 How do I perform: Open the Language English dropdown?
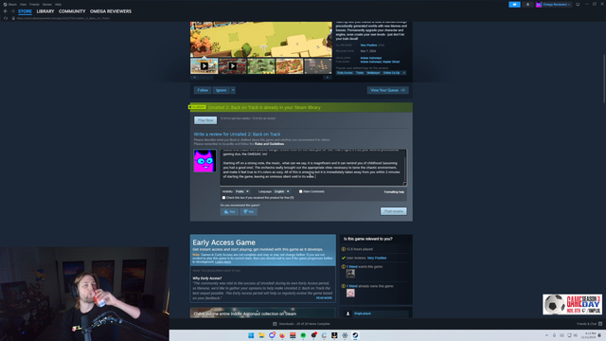click(282, 191)
